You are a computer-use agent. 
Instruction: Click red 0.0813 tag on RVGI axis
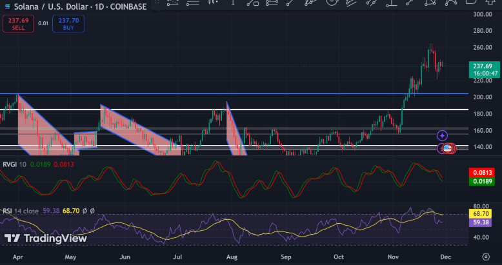coord(482,173)
